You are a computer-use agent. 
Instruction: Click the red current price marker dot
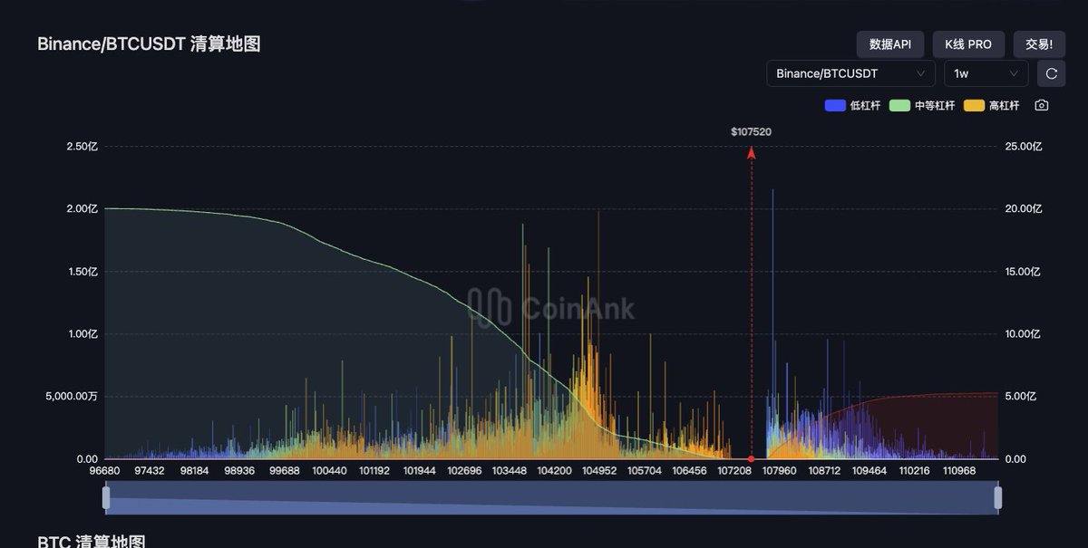(x=751, y=459)
